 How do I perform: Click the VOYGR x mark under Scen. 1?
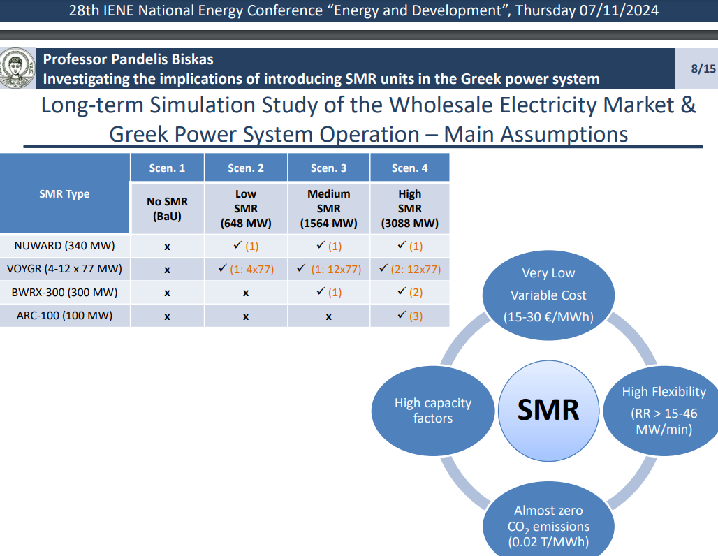tap(167, 270)
